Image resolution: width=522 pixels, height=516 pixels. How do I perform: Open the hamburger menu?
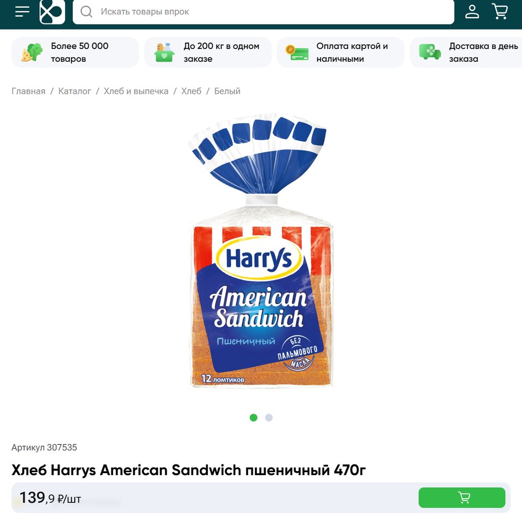tap(22, 11)
